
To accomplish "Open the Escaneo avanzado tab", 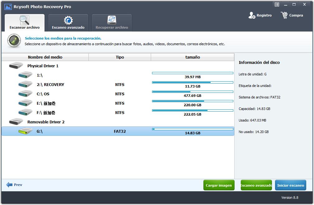I will pyautogui.click(x=68, y=23).
